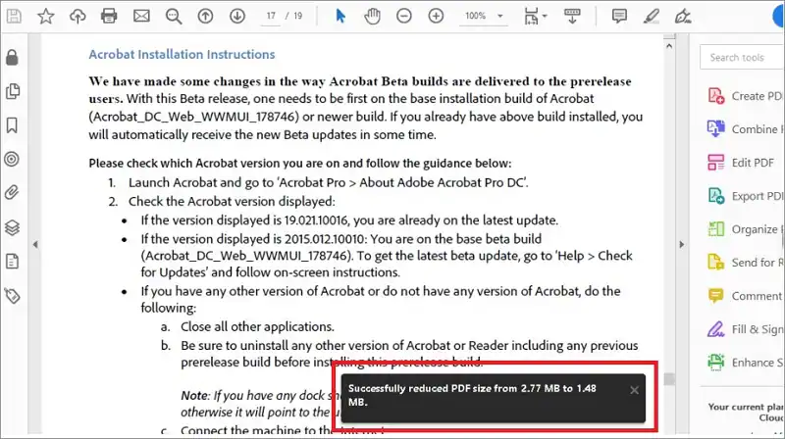Open the Combine Files tool
Screen dimensions: 785x439
point(746,129)
